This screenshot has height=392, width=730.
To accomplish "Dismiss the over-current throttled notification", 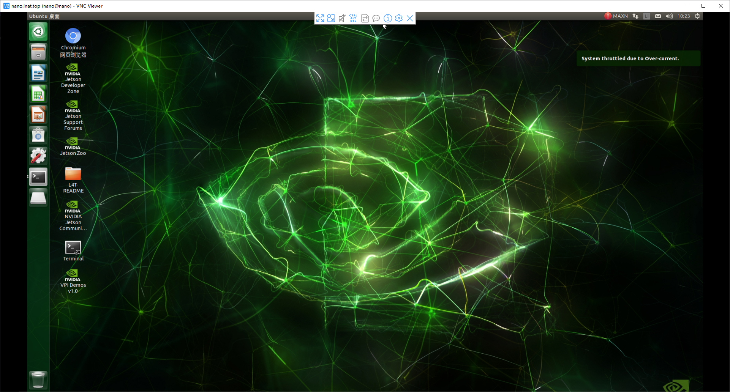I will coord(638,58).
